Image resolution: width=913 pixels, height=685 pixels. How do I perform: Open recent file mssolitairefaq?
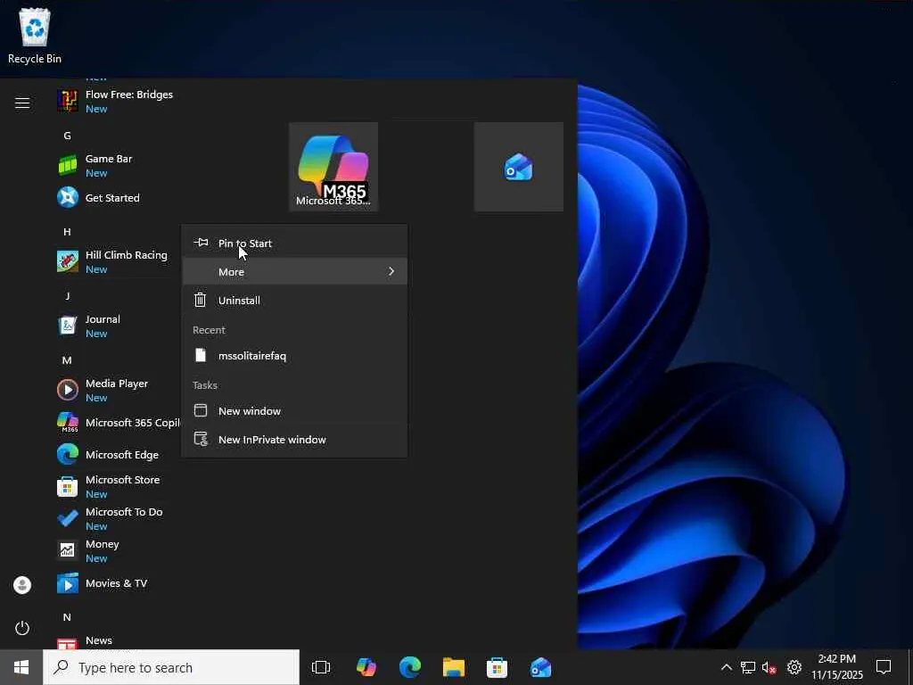(294, 355)
